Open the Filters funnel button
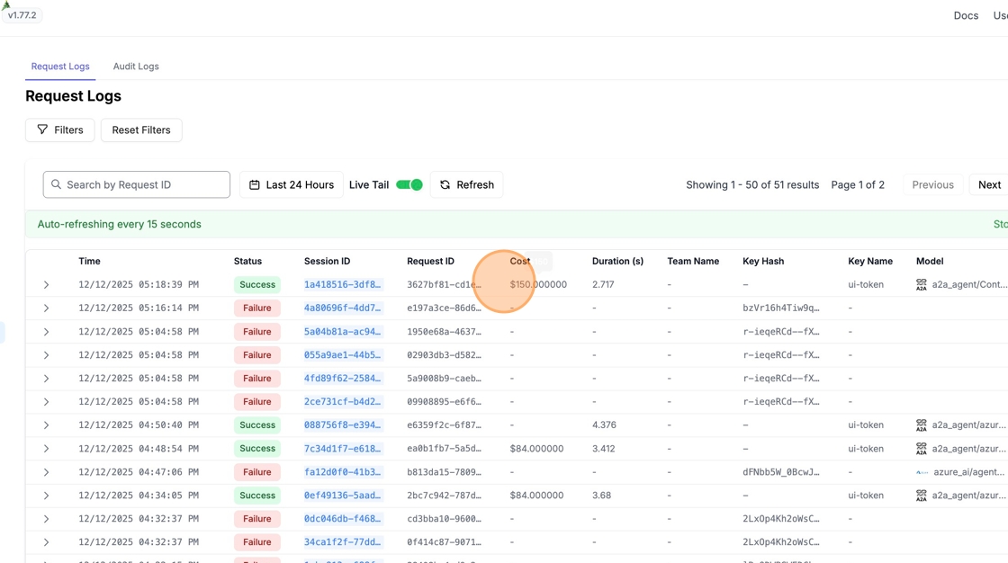This screenshot has width=1008, height=563. 59,130
